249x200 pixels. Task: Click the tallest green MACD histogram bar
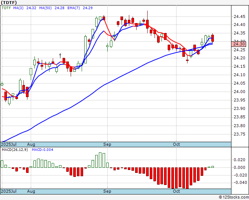pos(100,160)
